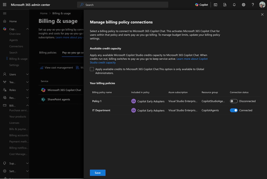Check Apply available credits checkbox
This screenshot has width=267, height=179.
coord(92,69)
